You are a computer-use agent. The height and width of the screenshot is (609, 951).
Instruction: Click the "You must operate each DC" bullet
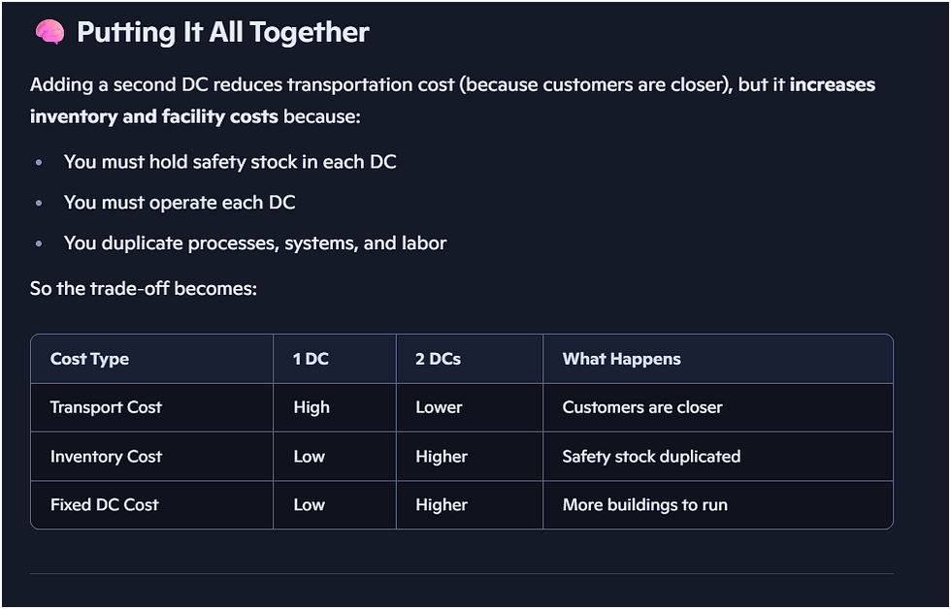180,203
